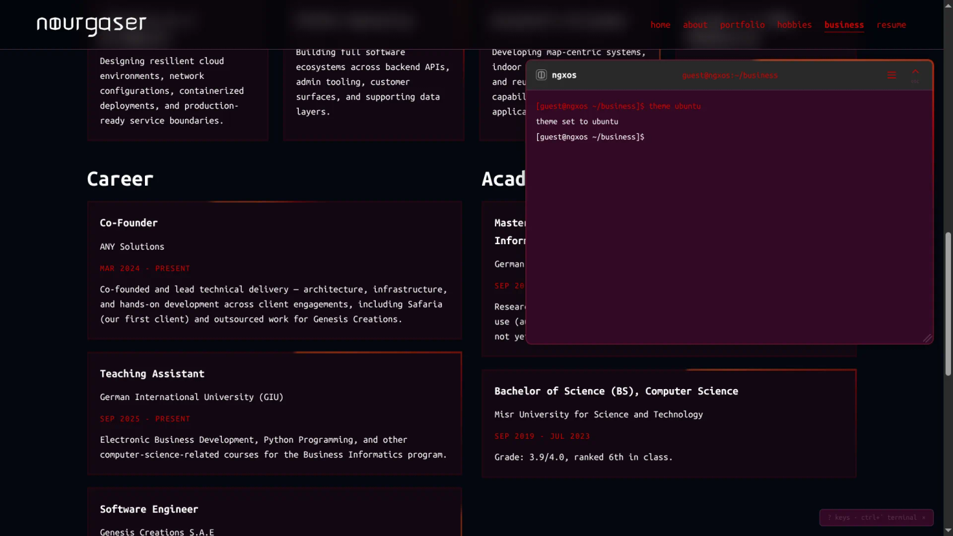The height and width of the screenshot is (536, 953).
Task: Open the Teaching Assistant card title
Action: 152,373
